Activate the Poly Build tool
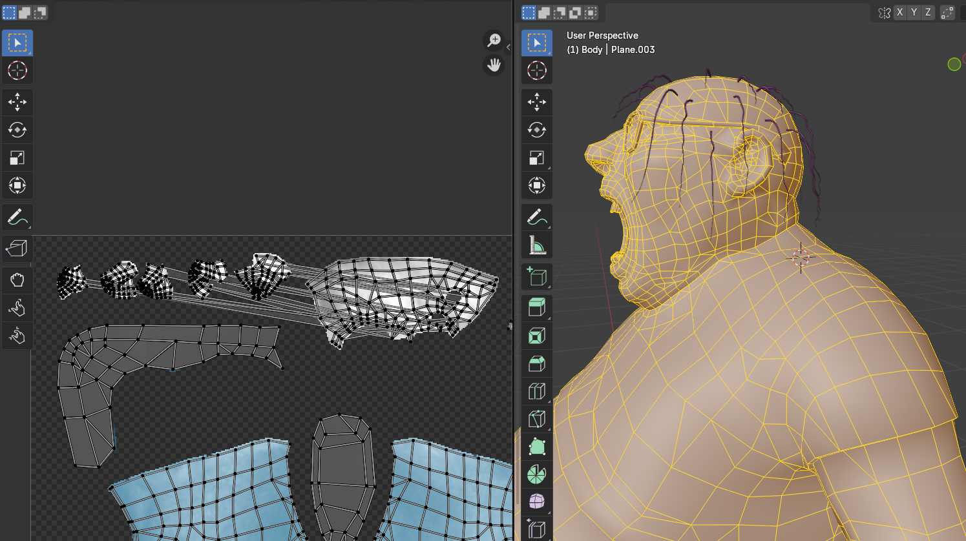 [536, 447]
